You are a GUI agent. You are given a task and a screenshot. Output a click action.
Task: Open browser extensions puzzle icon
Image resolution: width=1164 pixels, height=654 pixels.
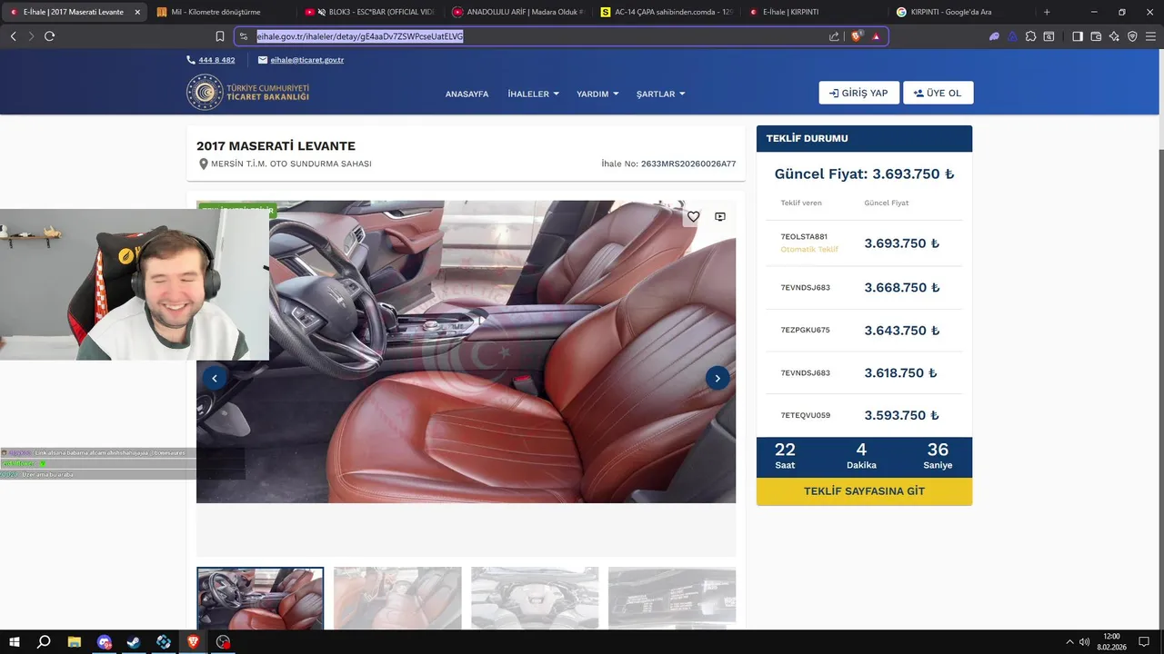pos(1030,36)
